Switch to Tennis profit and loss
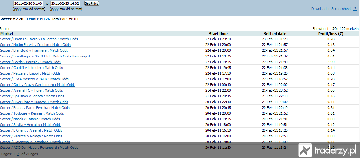 coord(38,19)
